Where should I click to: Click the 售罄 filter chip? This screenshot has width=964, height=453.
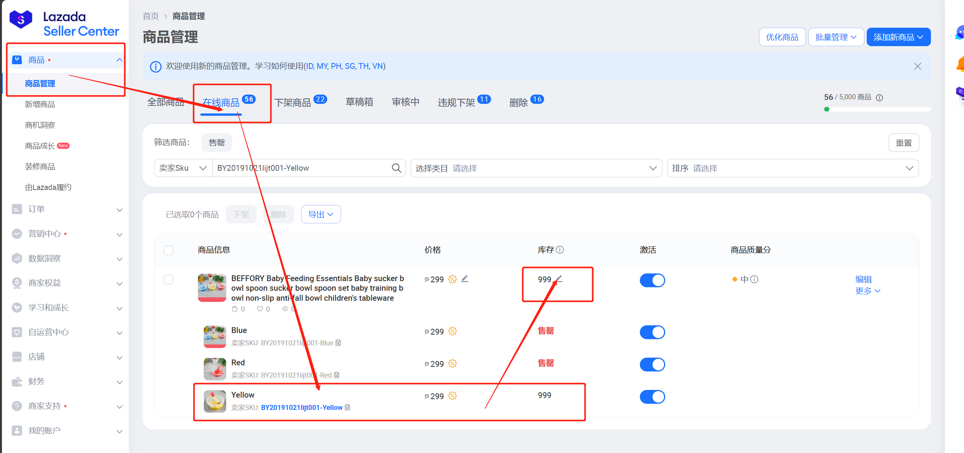click(x=217, y=143)
